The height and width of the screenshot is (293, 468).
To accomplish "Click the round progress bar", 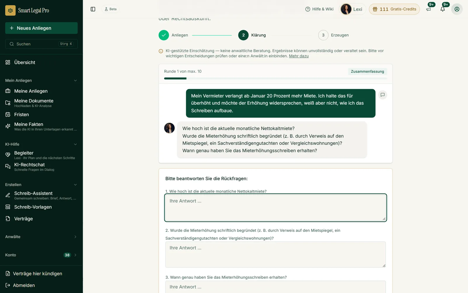I will 276,79.
